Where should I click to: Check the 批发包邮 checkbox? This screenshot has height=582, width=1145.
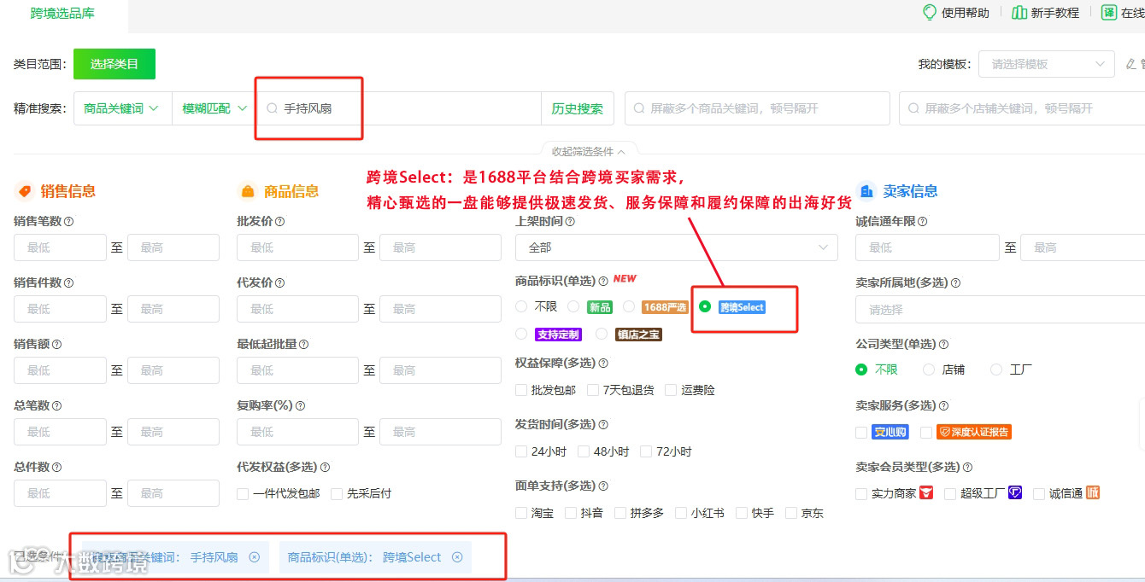point(521,390)
